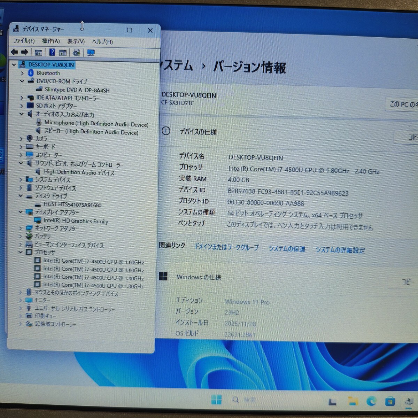Open システムの保護 link
The image size is (418, 418).
click(287, 249)
